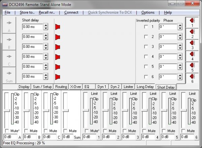Select output 2 speaker icon button
202x148 pixels.
192,34
